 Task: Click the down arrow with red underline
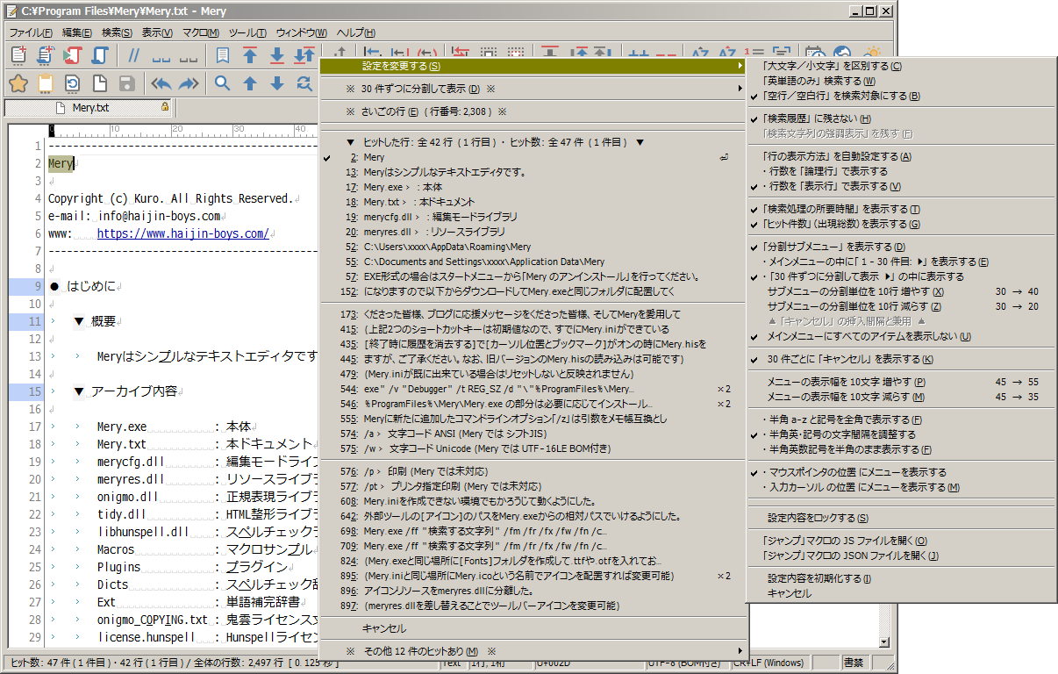[x=277, y=55]
